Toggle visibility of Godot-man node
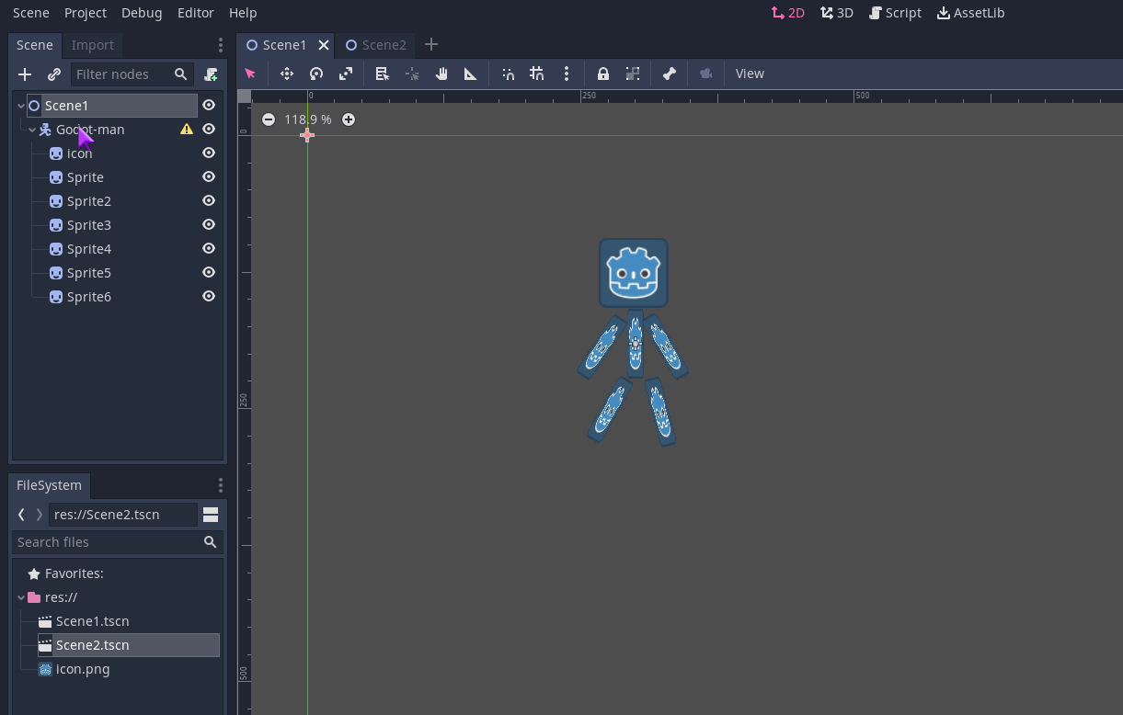The width and height of the screenshot is (1123, 715). pos(209,130)
